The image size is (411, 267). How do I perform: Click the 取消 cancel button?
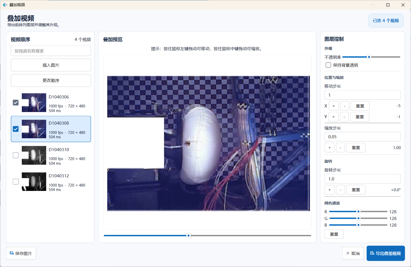353,253
